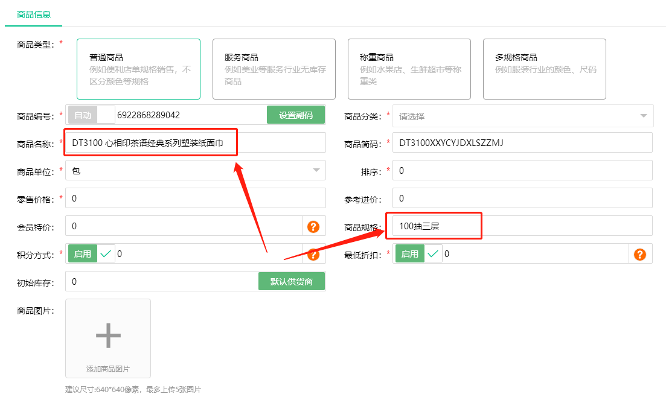Toggle the 自动 switch for product number
666x400 pixels.
coord(91,115)
